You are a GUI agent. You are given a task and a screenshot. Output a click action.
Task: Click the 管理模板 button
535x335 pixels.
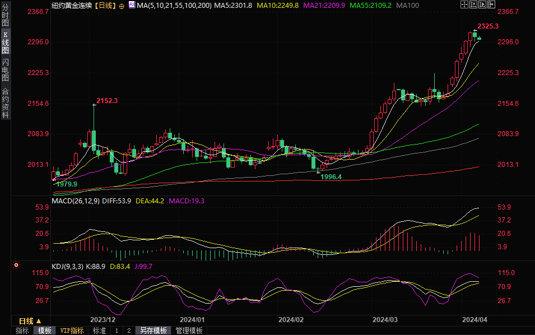click(189, 331)
